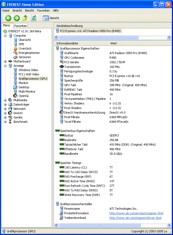Open the Datei menu

6,10
